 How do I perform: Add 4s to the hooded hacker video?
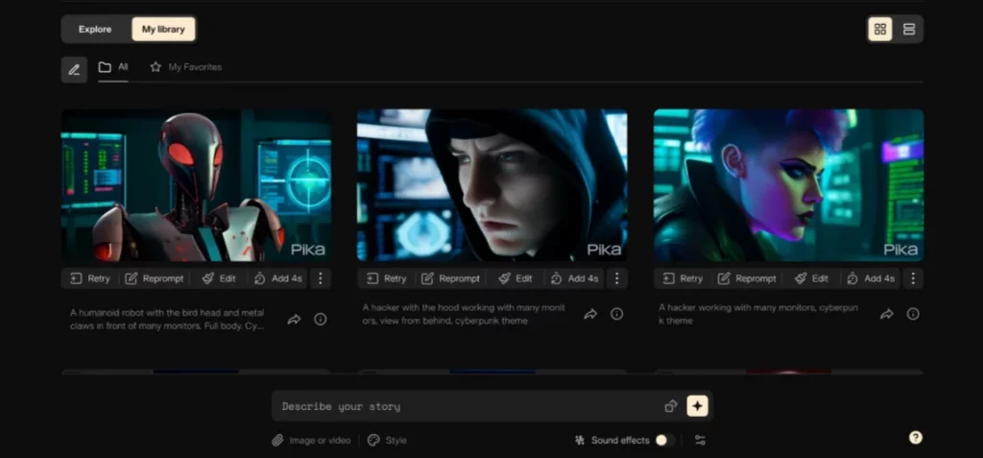tap(574, 278)
